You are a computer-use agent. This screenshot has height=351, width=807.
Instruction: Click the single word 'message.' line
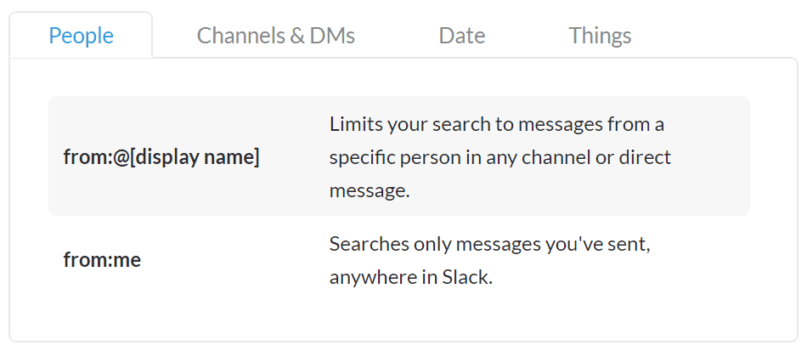[370, 191]
